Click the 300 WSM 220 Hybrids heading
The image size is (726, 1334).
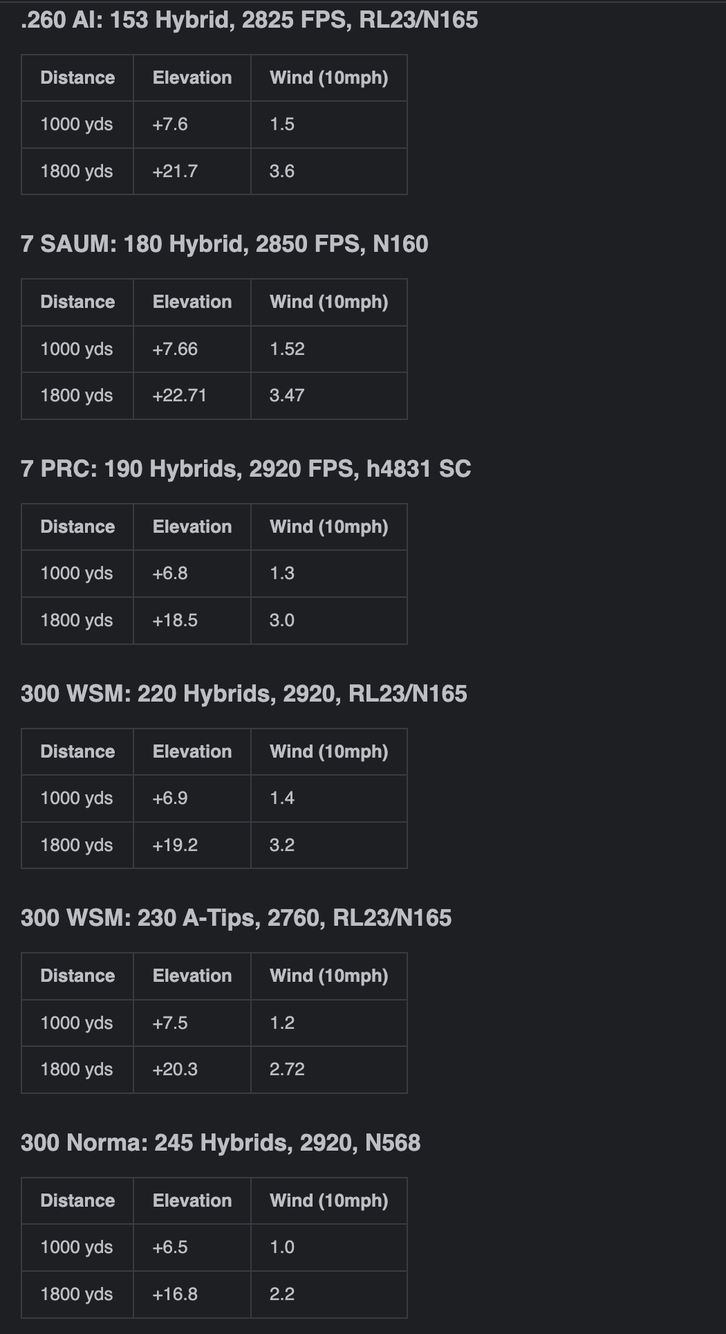pos(243,694)
